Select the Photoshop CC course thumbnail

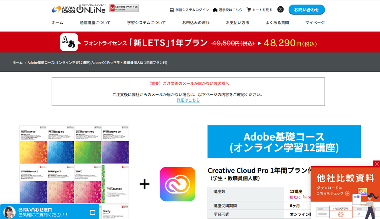coord(60,145)
